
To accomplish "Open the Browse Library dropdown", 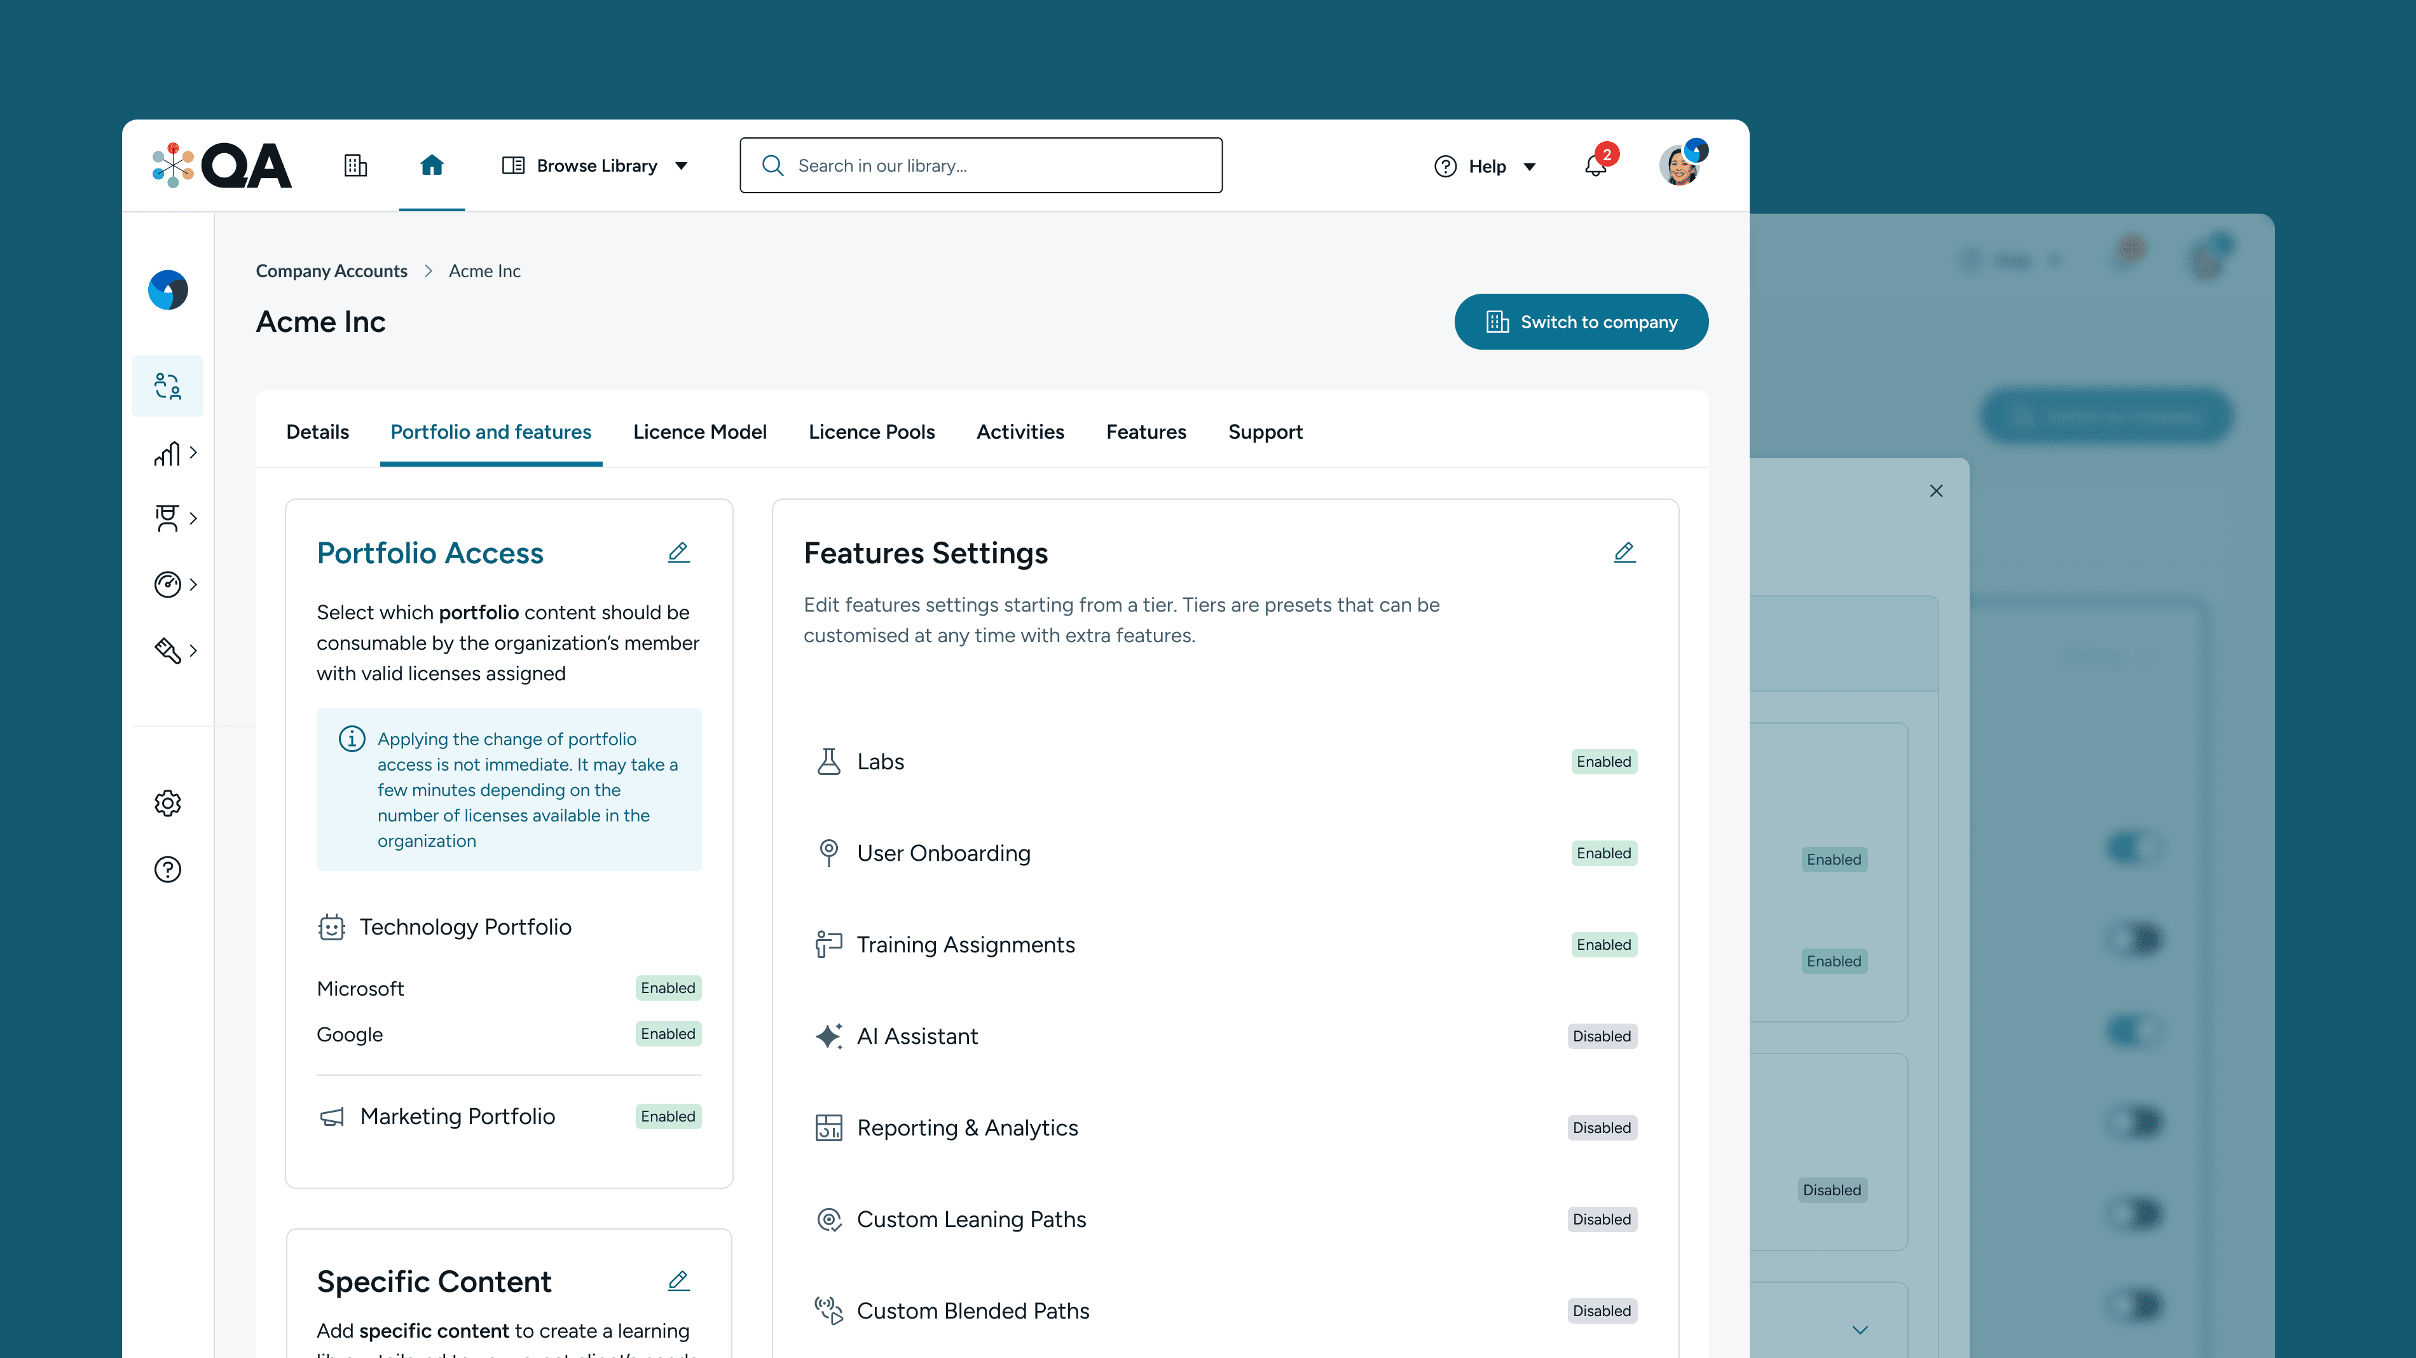I will pos(596,166).
